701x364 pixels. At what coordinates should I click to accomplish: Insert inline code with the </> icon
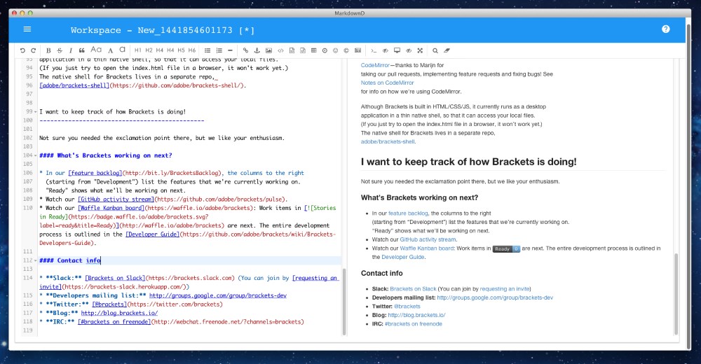click(x=280, y=50)
